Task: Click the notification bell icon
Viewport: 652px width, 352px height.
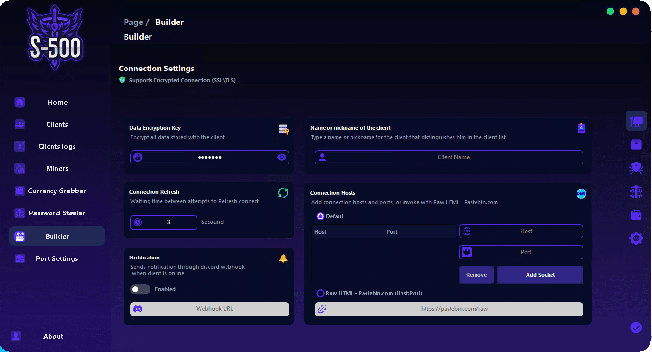Action: [x=283, y=258]
